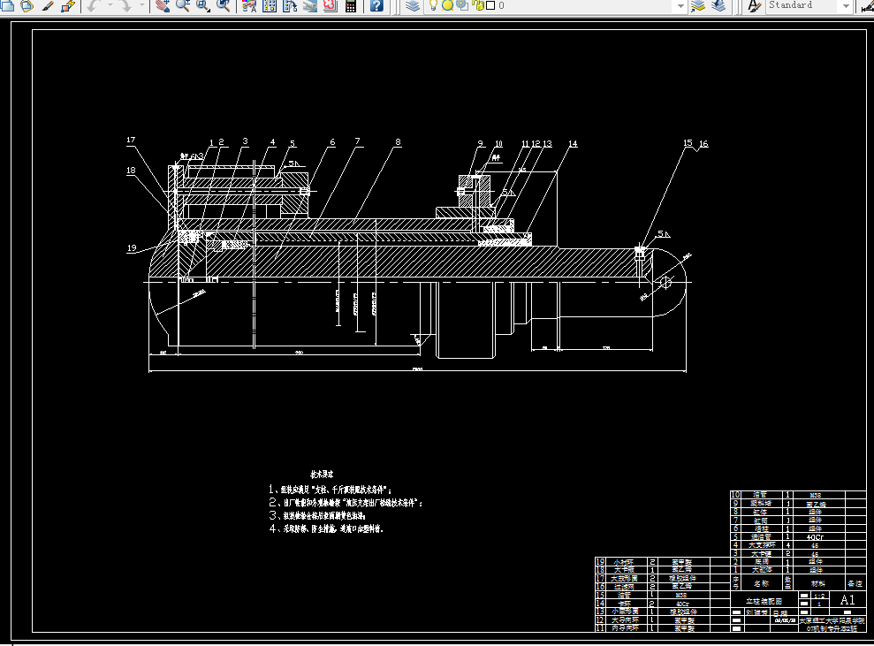Select technical requirement line numbered 2
874x646 pixels.
coord(346,502)
